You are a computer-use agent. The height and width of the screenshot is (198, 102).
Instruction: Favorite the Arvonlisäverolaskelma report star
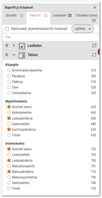click(9, 70)
